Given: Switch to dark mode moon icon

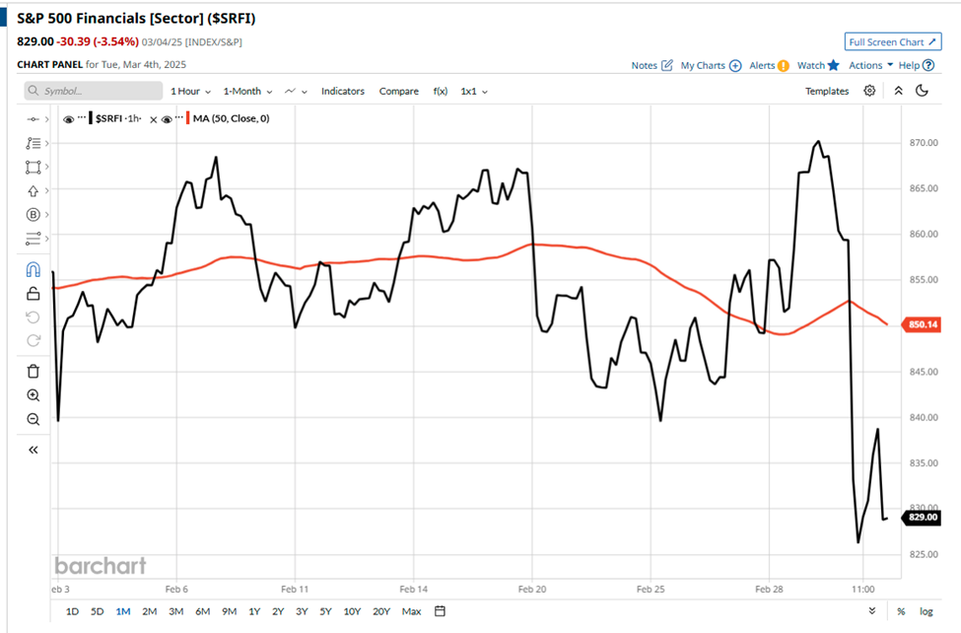Looking at the screenshot, I should pos(923,91).
